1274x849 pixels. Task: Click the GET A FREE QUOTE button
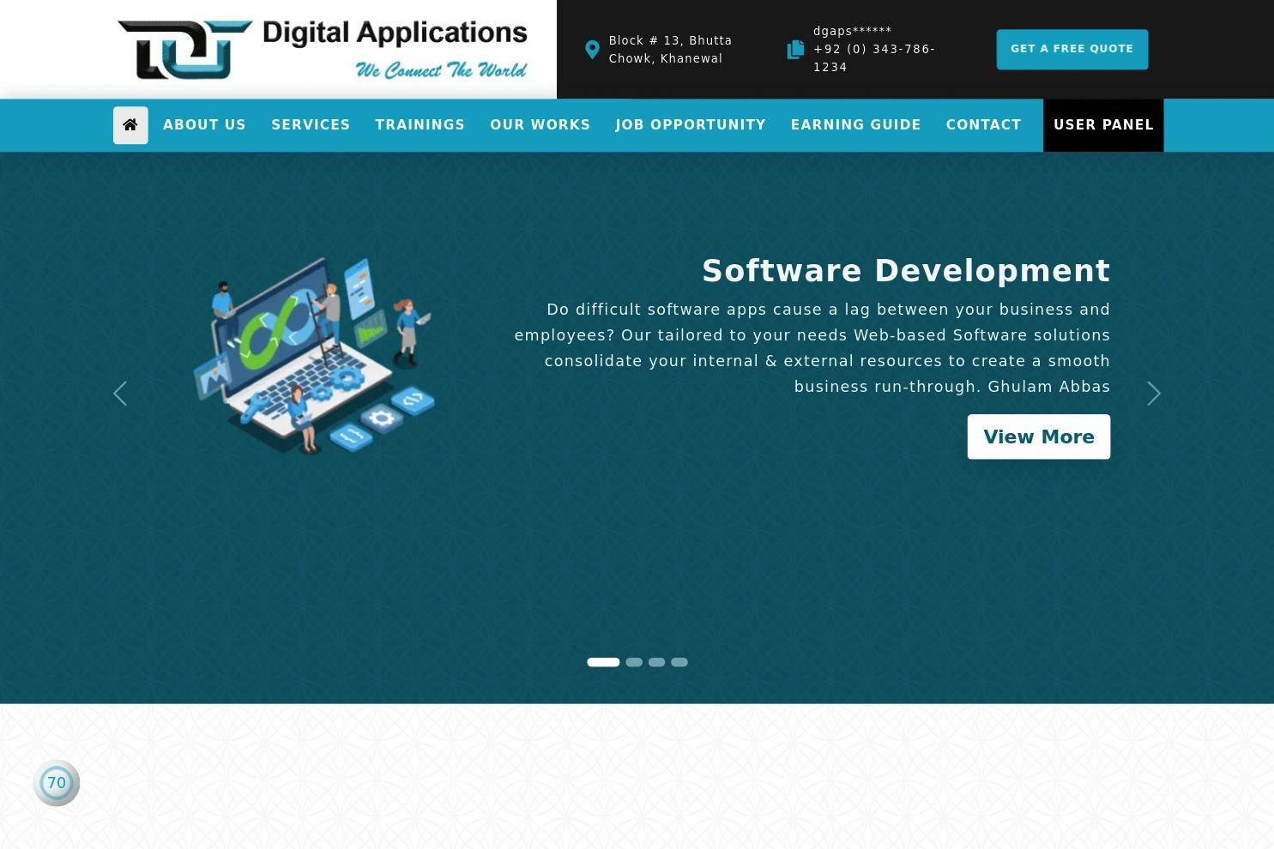pyautogui.click(x=1072, y=49)
